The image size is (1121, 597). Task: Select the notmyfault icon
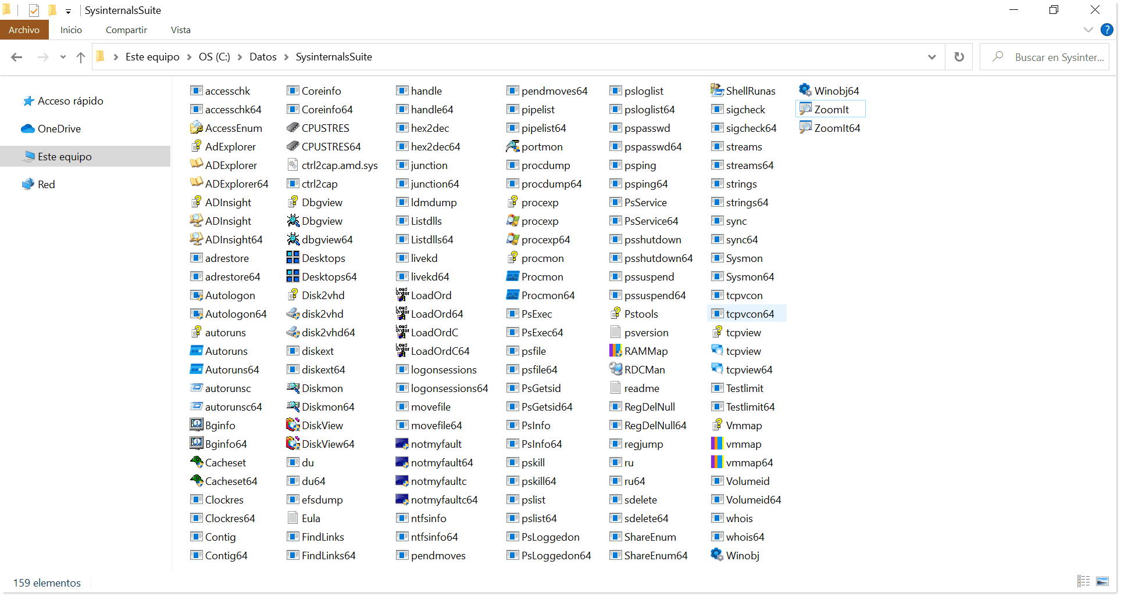[402, 444]
